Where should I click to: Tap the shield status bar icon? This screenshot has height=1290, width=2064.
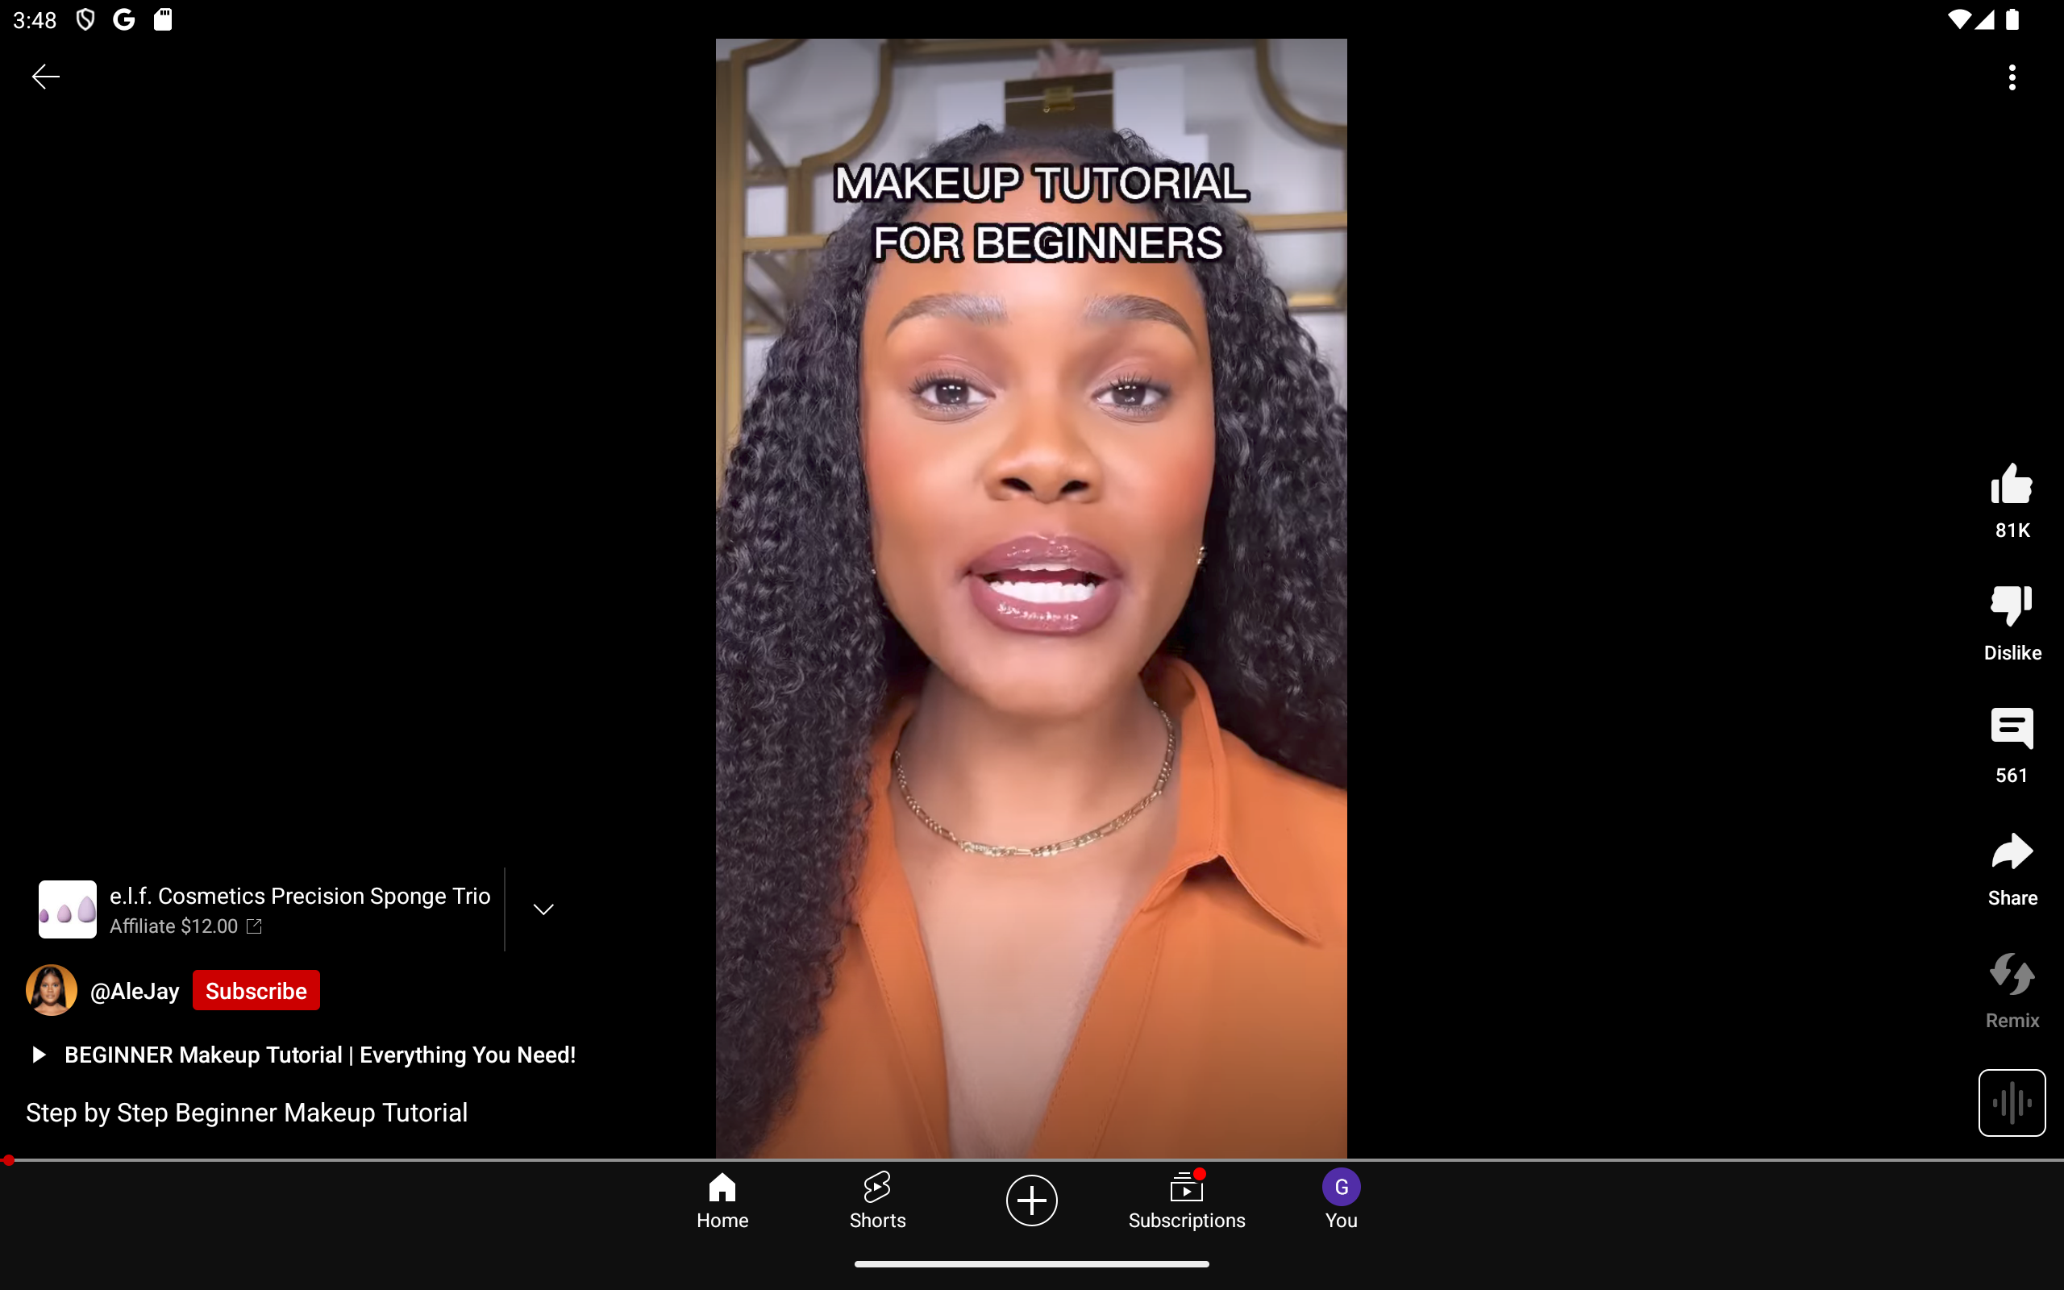coord(85,19)
